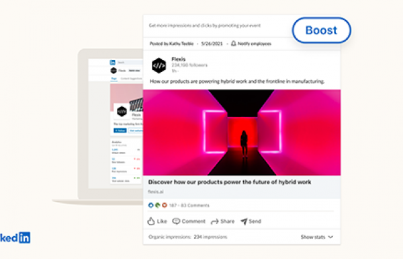Click 'Posted by Kathy Teeble' text

click(x=171, y=44)
